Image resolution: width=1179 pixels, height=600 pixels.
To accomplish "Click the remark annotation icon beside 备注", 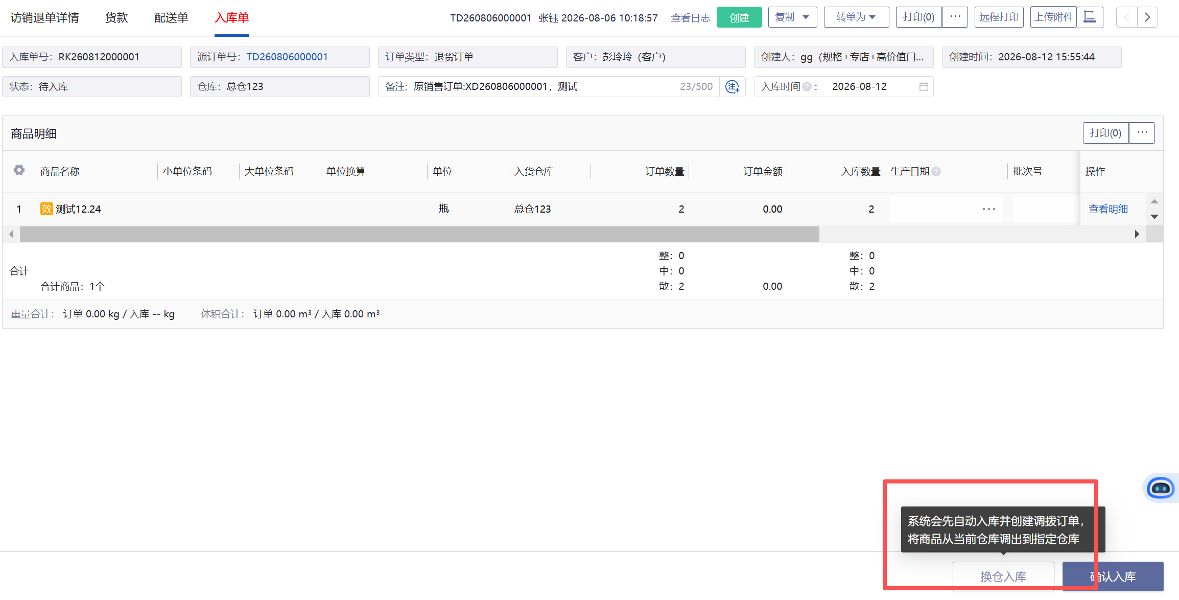I will click(733, 86).
